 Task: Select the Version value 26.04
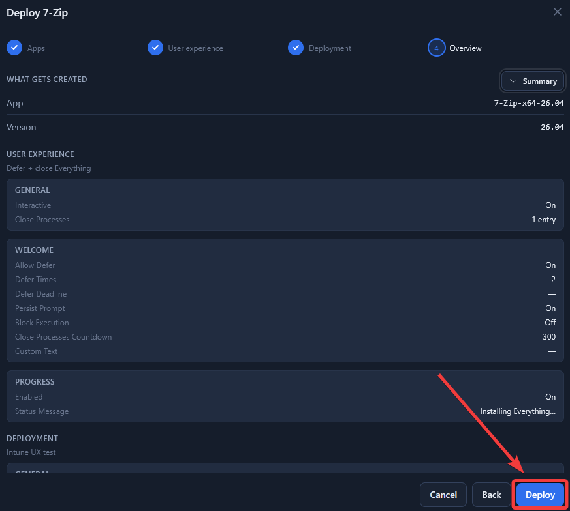[x=552, y=127]
